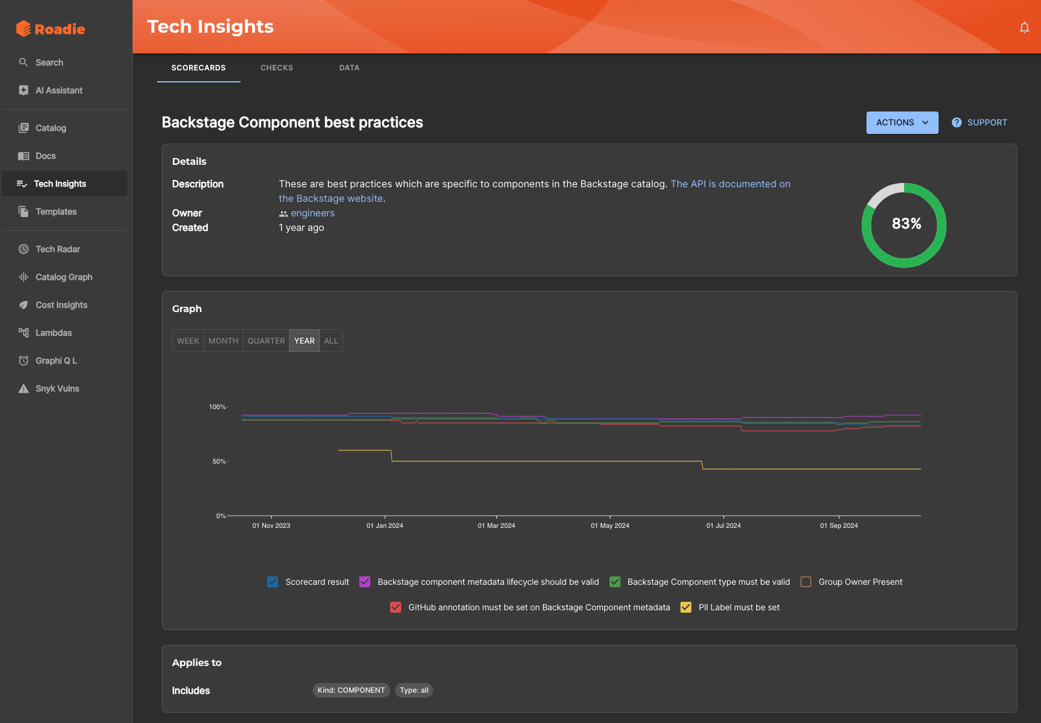
Task: Toggle Backstage Component type must be valid checkbox
Action: [x=615, y=582]
